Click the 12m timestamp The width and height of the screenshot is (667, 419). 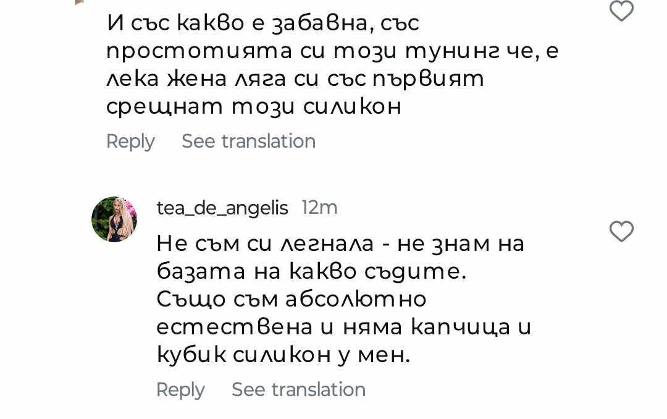click(319, 208)
